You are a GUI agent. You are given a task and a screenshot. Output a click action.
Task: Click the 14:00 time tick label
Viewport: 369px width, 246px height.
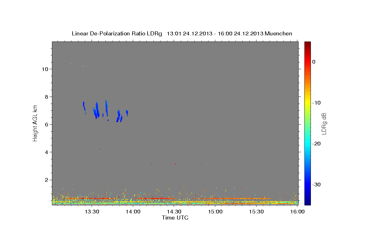pos(133,212)
